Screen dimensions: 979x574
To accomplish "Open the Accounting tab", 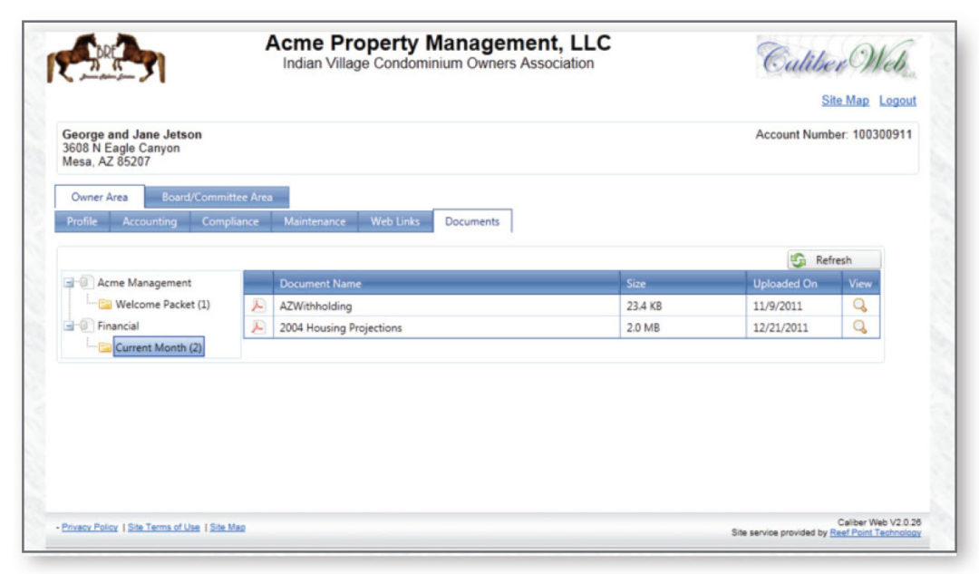I will click(150, 222).
